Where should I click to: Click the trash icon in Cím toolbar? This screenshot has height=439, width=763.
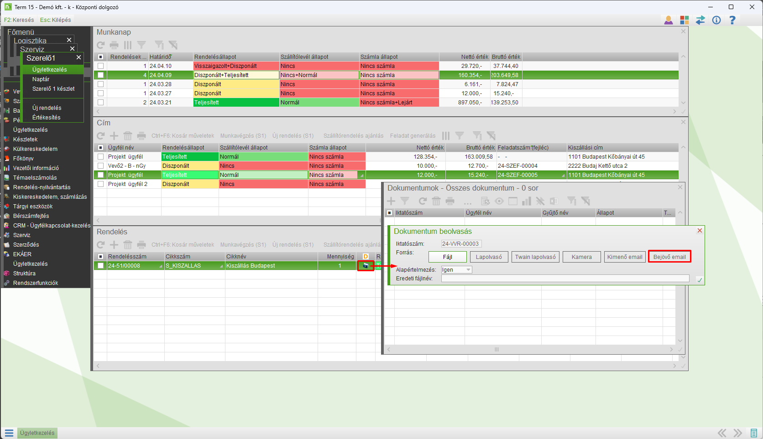pyautogui.click(x=128, y=136)
